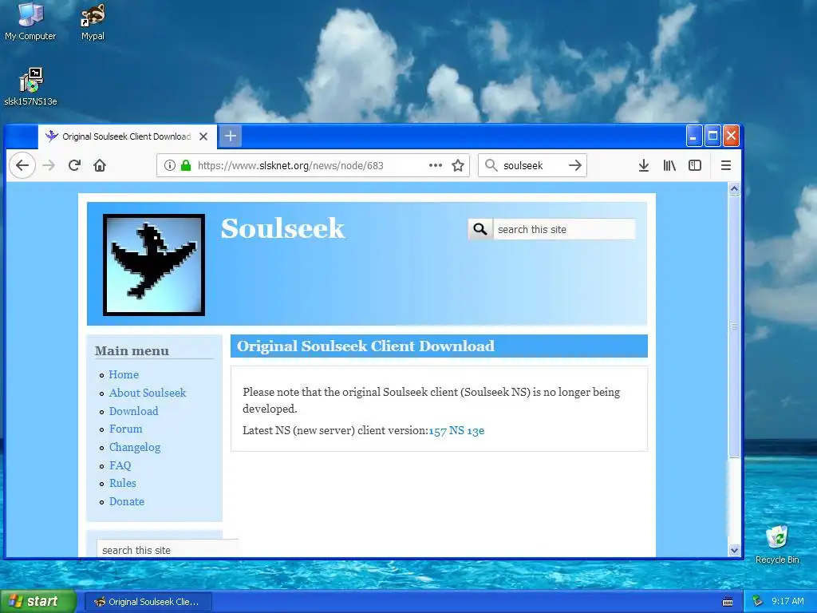Image resolution: width=817 pixels, height=613 pixels.
Task: Select the Original Soulseek Client Download tab
Action: coord(127,136)
